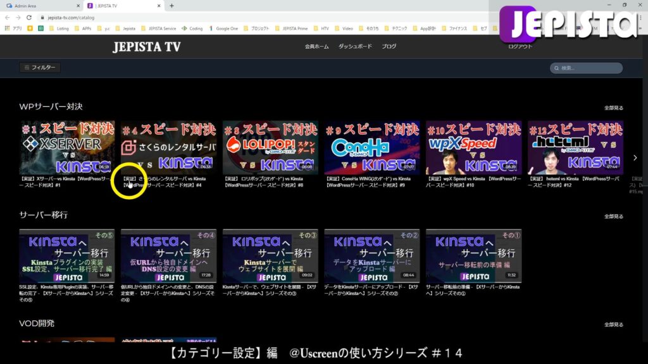Click the title text ending in スピード対決 #12
This screenshot has height=364, width=648.
(574, 182)
